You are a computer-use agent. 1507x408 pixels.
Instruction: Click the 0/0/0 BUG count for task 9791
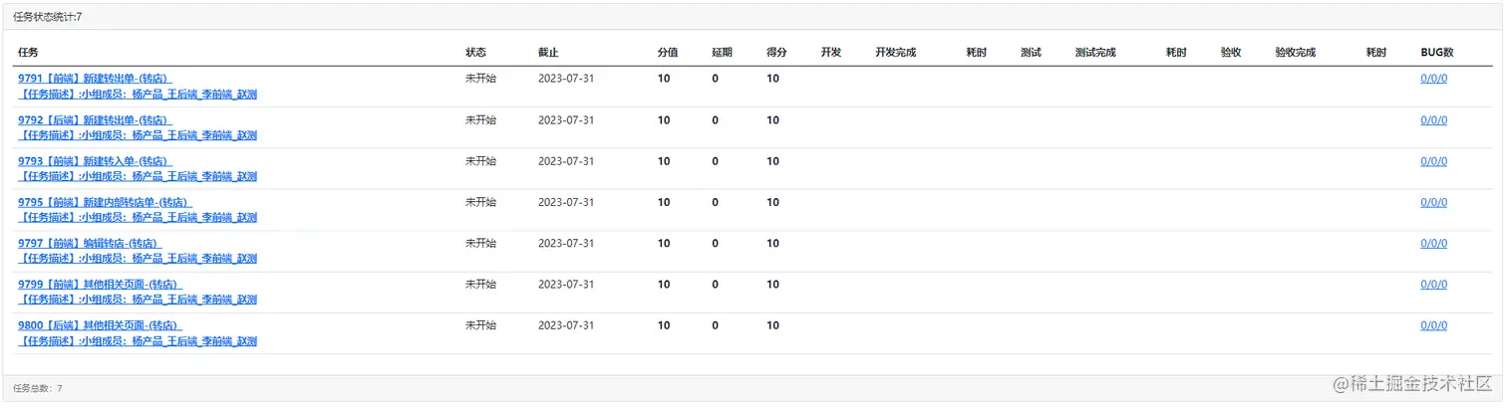(1433, 79)
